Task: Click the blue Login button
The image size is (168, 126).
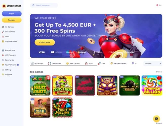Action: (12, 14)
